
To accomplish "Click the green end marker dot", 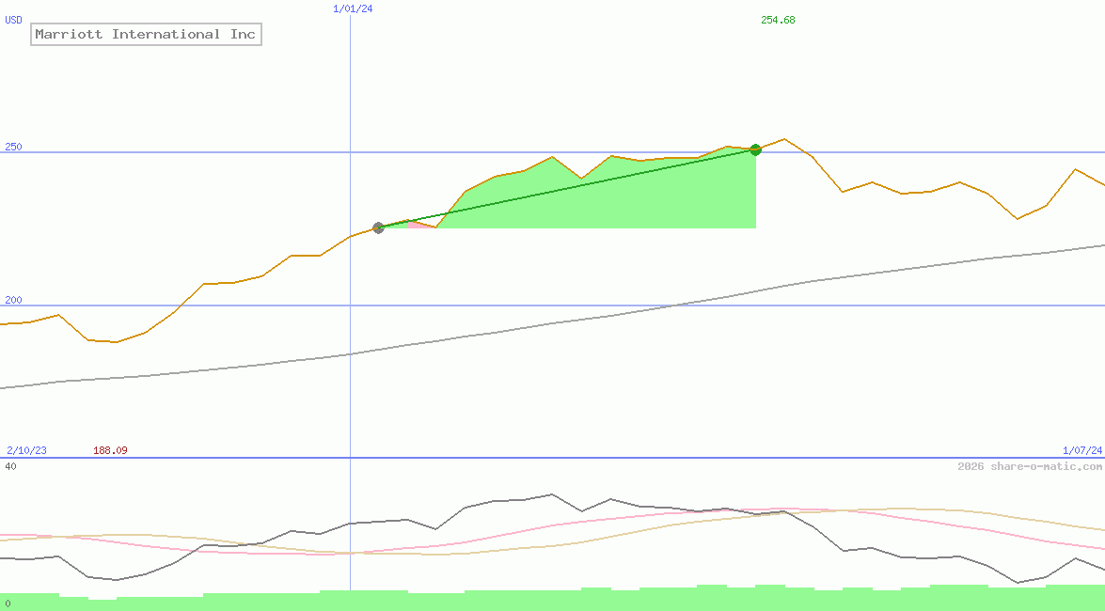I will tap(755, 149).
